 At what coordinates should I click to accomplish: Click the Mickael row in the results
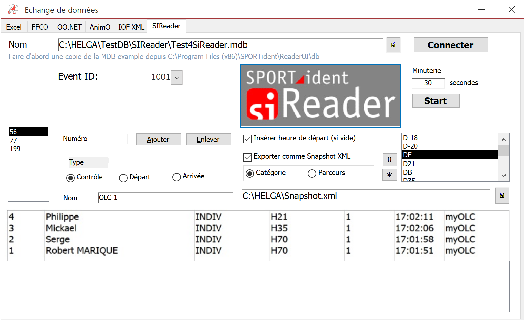[258, 228]
